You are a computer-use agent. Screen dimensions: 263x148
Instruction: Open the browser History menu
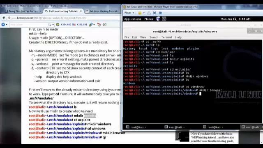24,6
